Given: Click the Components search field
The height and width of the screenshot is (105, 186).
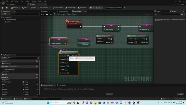Looking at the screenshot, I should (x=24, y=14).
